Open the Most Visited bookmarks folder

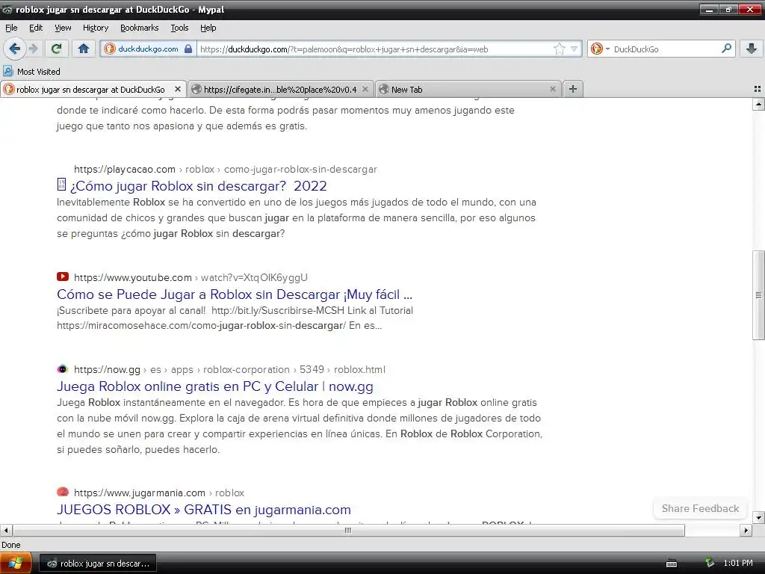pyautogui.click(x=31, y=71)
